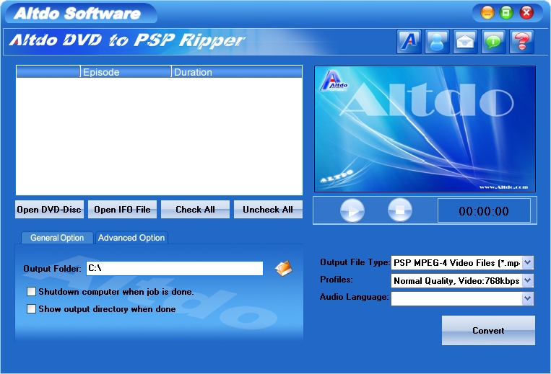Image resolution: width=551 pixels, height=374 pixels.
Task: Play the preview video
Action: point(352,210)
